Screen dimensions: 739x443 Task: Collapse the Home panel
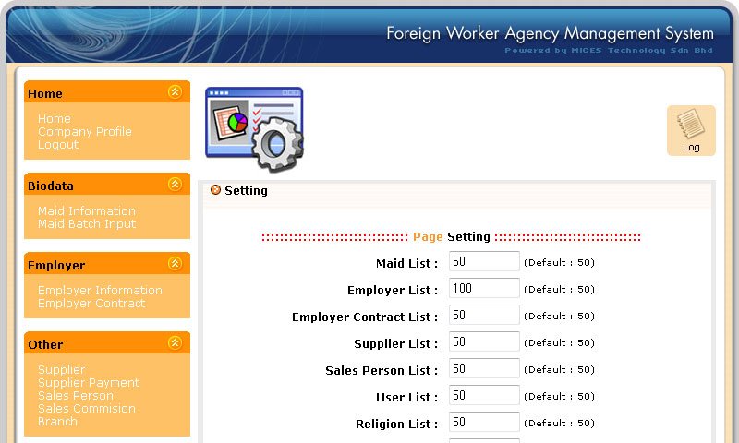(x=175, y=92)
